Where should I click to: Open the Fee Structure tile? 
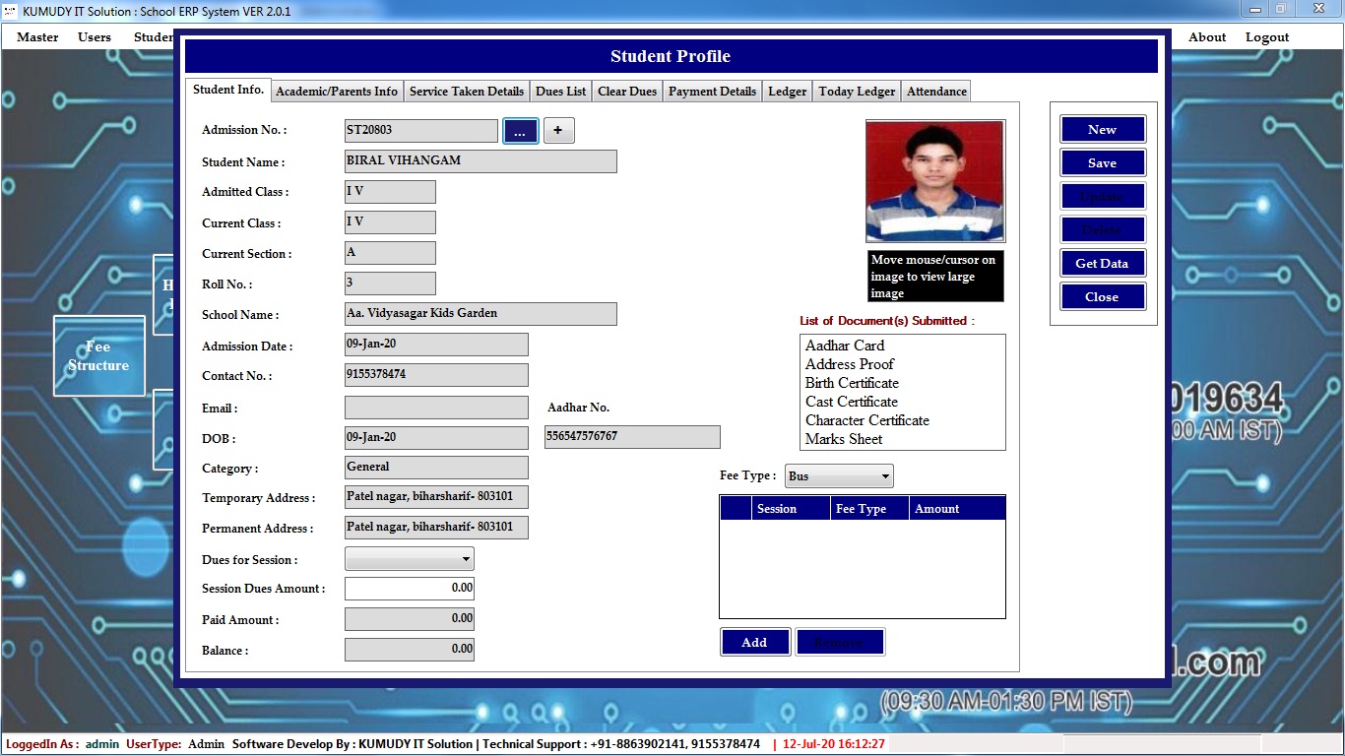[x=98, y=355]
